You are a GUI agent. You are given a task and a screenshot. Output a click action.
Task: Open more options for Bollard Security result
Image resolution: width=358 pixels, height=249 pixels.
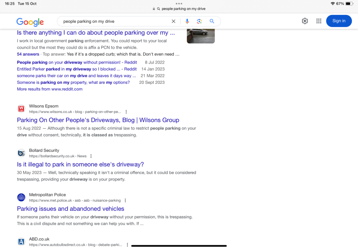tap(91, 156)
